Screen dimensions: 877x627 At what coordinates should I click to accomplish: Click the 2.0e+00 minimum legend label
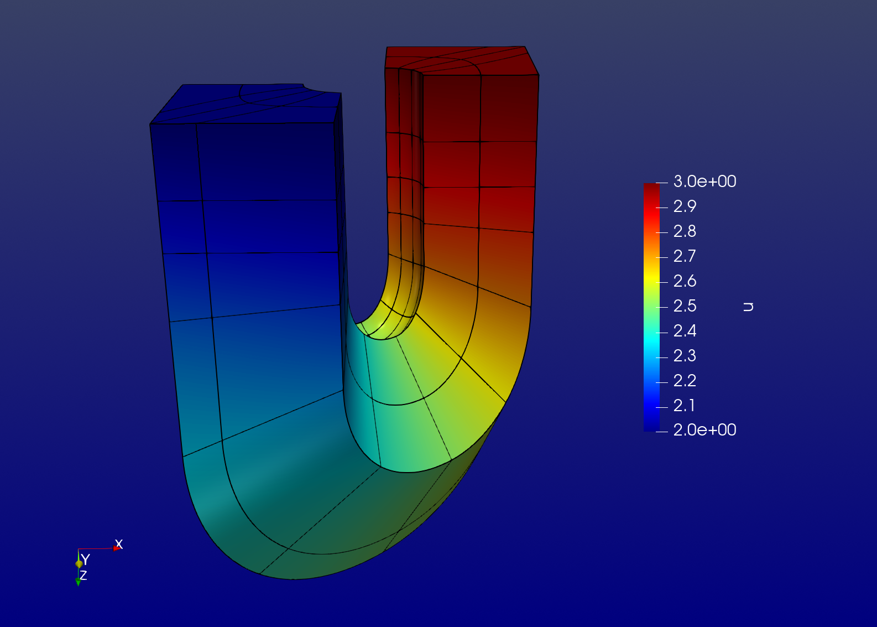(x=704, y=430)
